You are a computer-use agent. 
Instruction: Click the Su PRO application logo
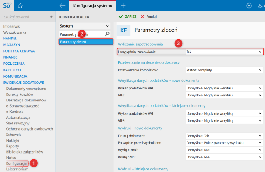[8, 6]
